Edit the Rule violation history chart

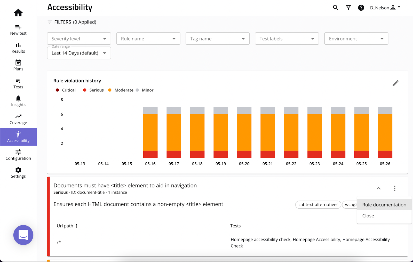(395, 83)
